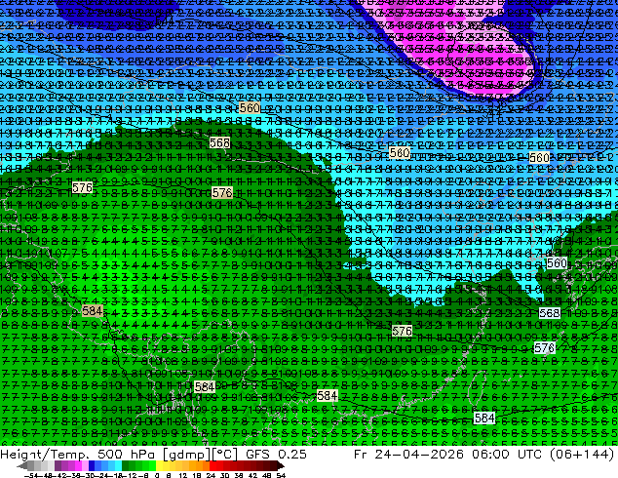Click the Fr 24-04-2026 date text
The width and height of the screenshot is (618, 478).
408,454
